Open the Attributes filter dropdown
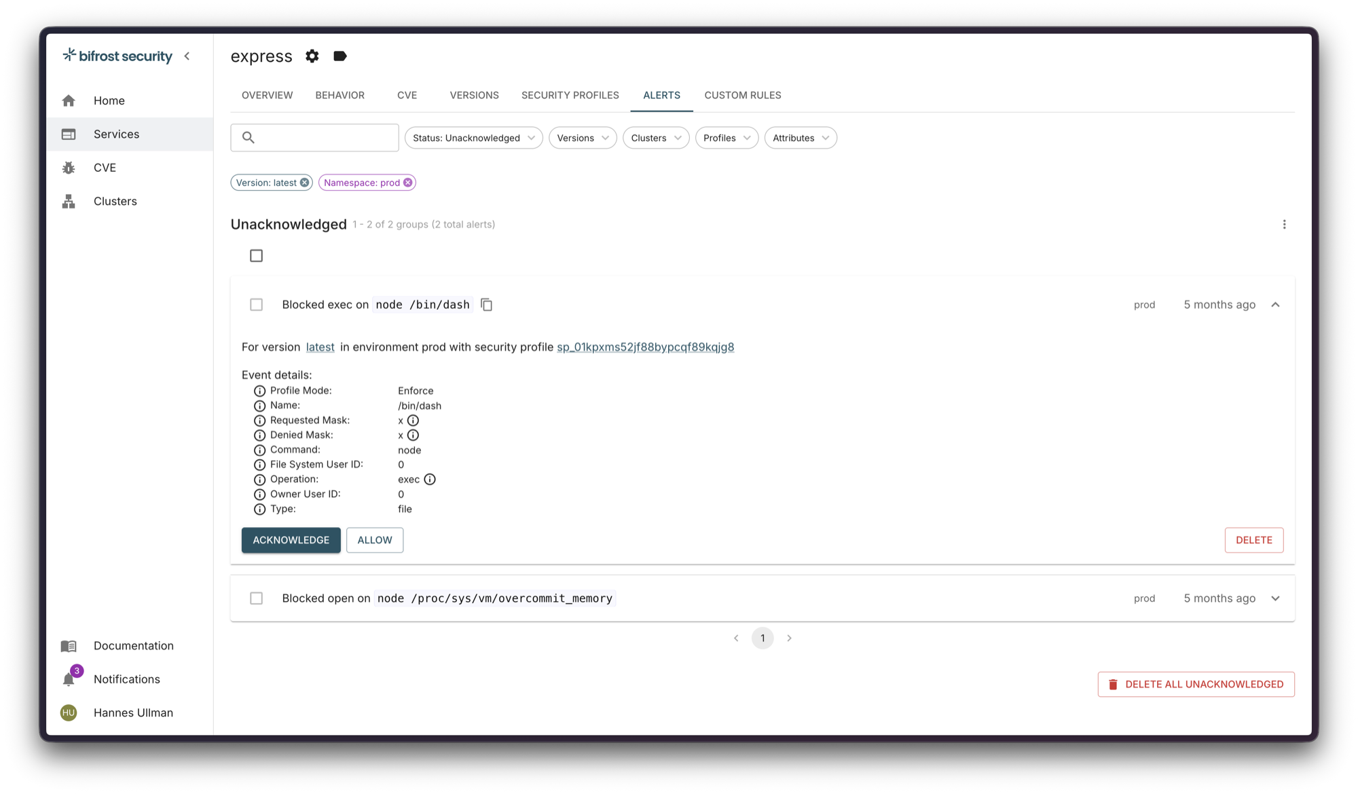 tap(801, 138)
